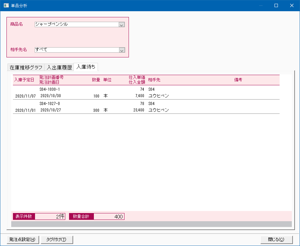The width and height of the screenshot is (300, 246).
Task: Click the すべて partner name field
Action: click(x=77, y=50)
